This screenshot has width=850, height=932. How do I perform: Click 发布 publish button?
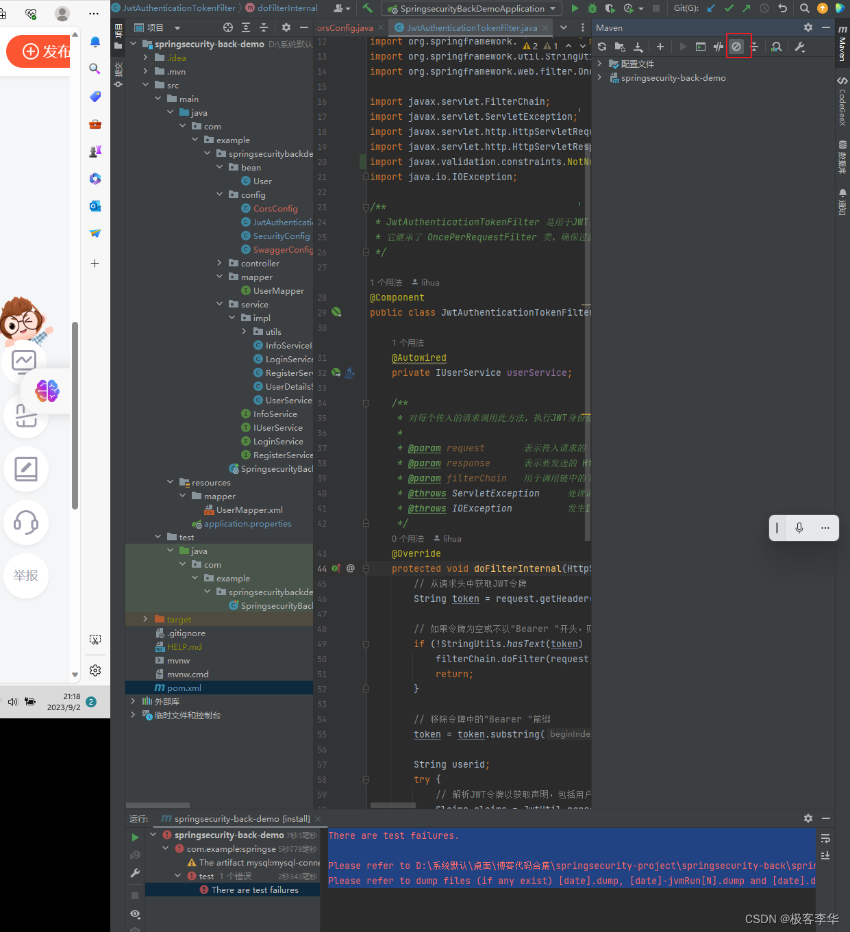click(x=38, y=51)
